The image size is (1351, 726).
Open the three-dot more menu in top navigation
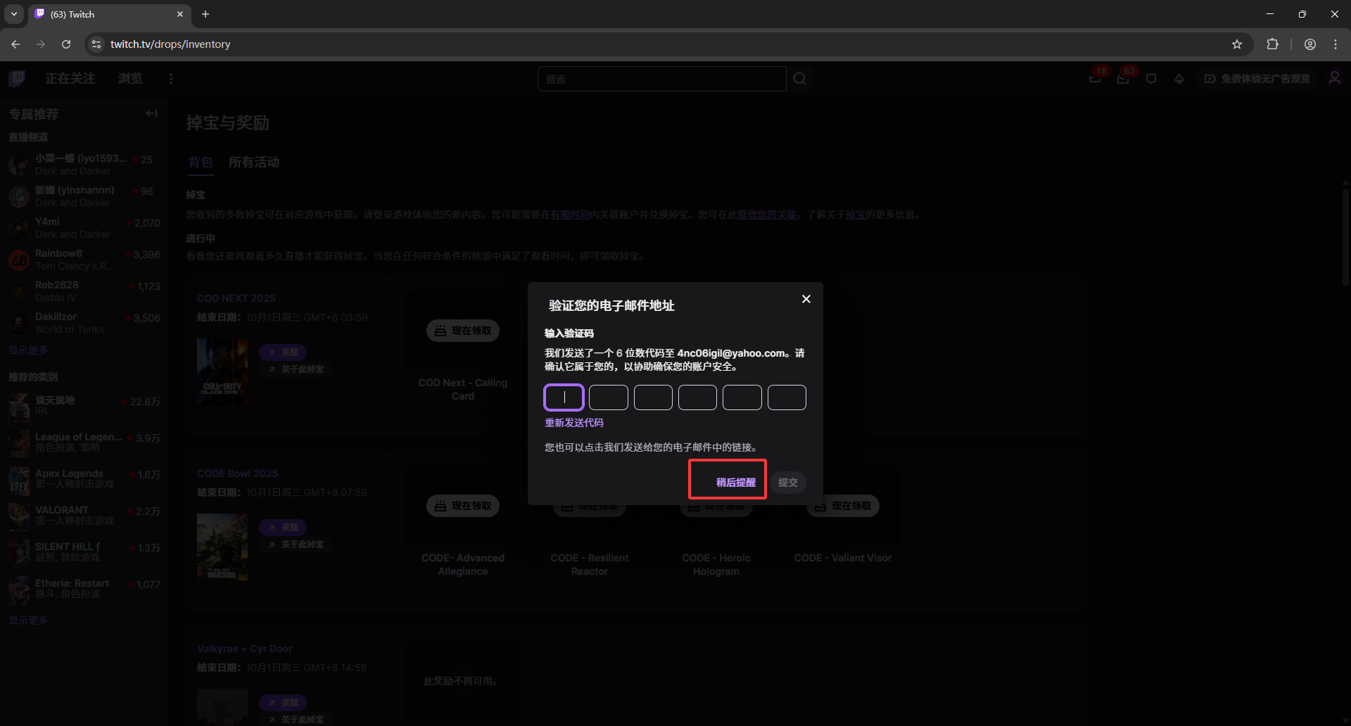171,79
